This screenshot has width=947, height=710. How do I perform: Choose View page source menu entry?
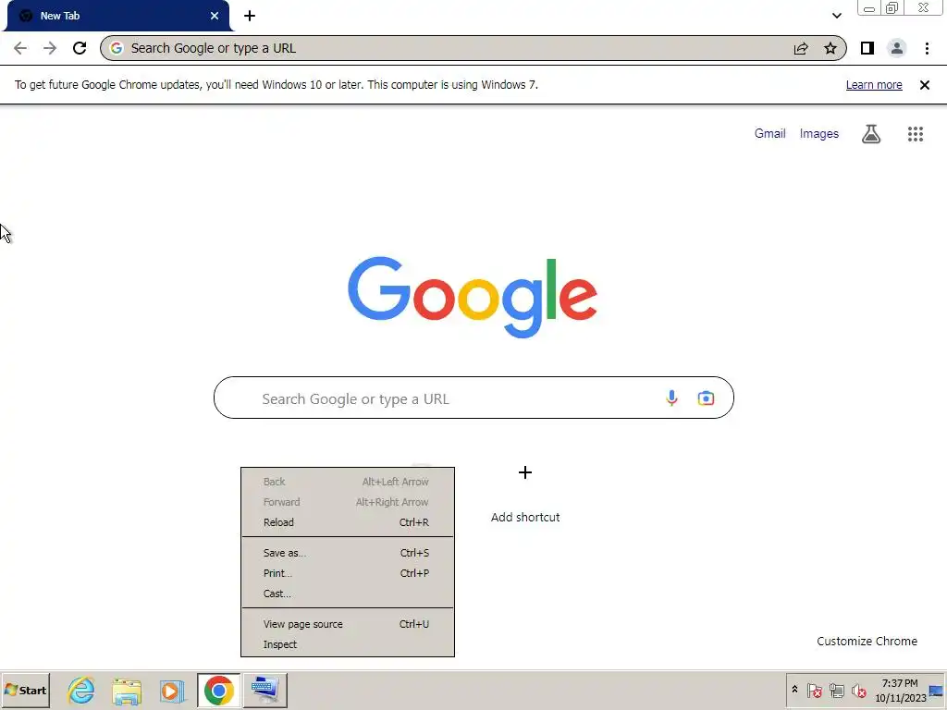click(348, 624)
